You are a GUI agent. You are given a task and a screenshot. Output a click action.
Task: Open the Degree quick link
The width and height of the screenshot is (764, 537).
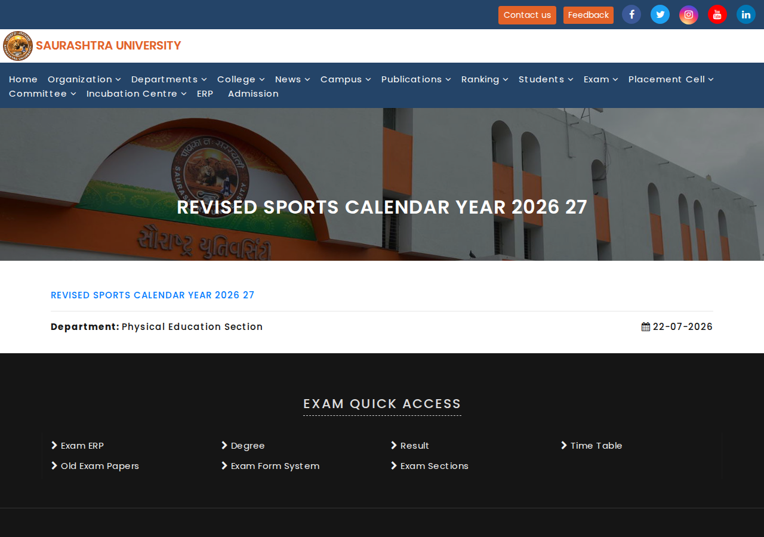(x=243, y=446)
